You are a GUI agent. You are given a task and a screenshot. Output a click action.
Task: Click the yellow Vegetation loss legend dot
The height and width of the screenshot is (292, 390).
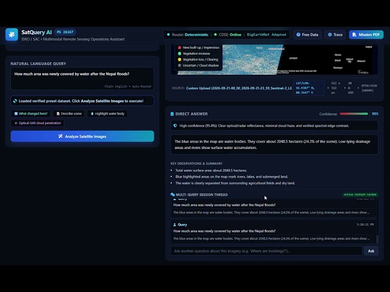coord(179,60)
